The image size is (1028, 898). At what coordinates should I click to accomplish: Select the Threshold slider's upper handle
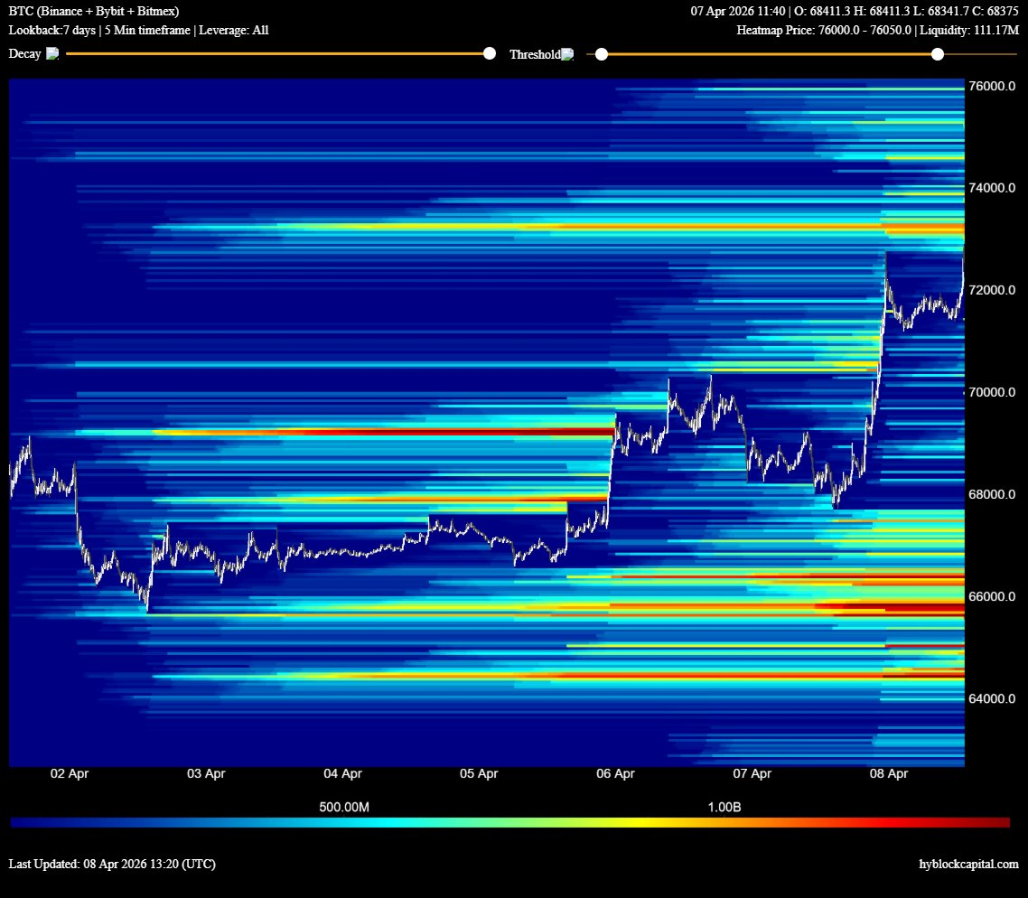pyautogui.click(x=938, y=54)
